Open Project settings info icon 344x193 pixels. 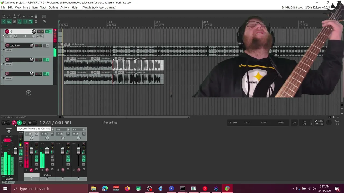pos(20,17)
